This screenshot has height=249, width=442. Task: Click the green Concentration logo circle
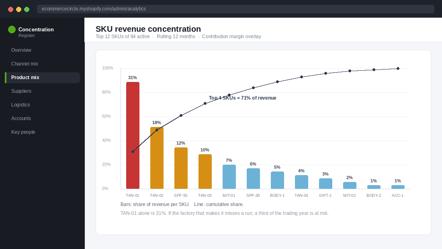point(12,30)
